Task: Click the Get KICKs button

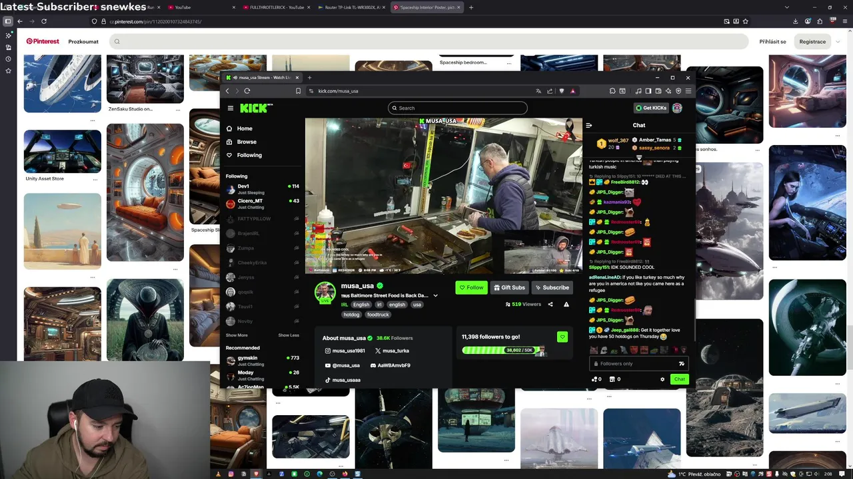Action: [651, 108]
